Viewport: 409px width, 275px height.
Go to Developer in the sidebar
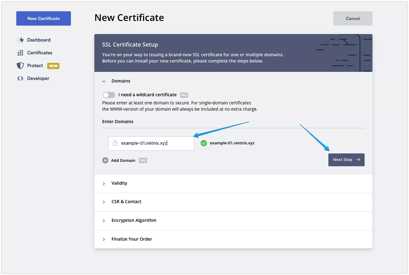38,78
